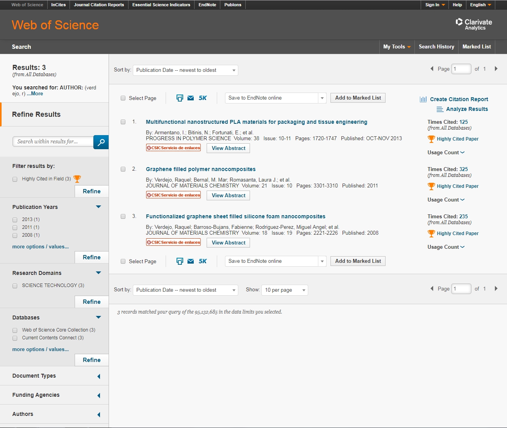Click the ...More link in search summary
The width and height of the screenshot is (507, 428).
(x=35, y=94)
